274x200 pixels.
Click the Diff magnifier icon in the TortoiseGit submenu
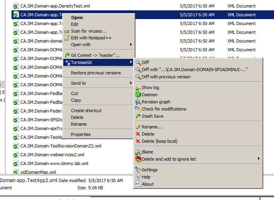pos(138,62)
